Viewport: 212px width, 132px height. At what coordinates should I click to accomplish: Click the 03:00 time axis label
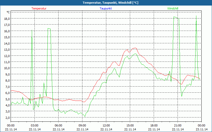pos(35,126)
